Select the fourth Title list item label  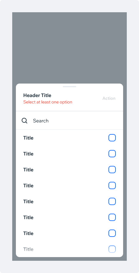pos(28,185)
